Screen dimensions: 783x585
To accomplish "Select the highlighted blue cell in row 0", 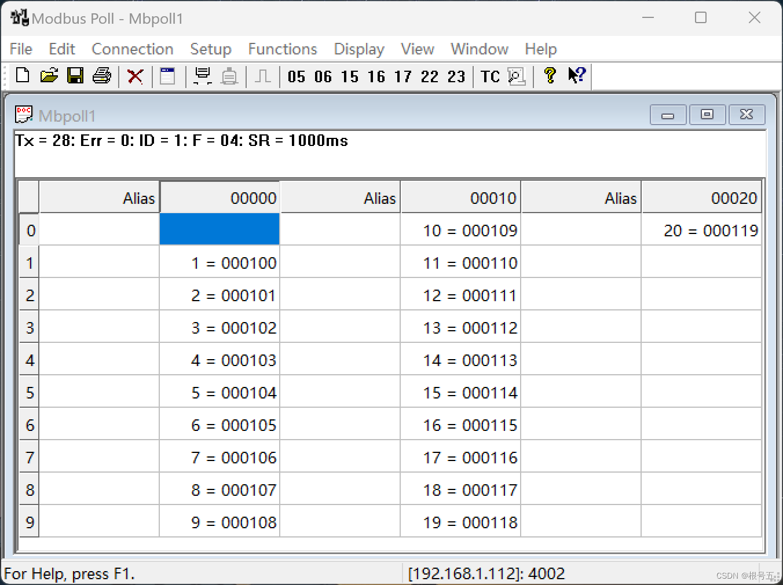I will 219,229.
